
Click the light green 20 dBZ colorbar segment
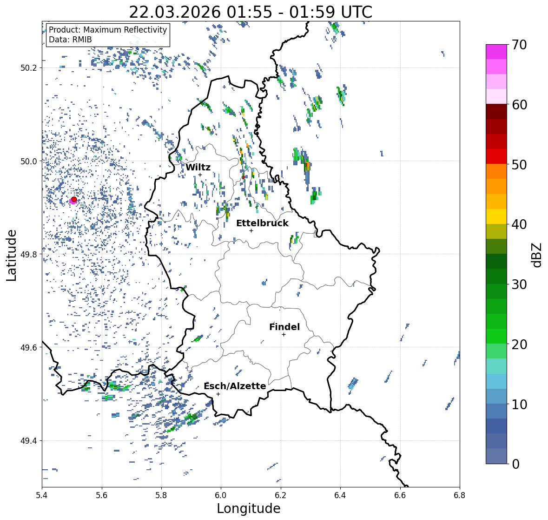(x=496, y=351)
